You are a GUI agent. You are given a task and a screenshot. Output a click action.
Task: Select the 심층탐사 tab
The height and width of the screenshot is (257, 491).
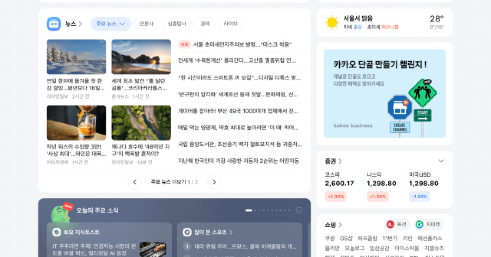(x=177, y=24)
